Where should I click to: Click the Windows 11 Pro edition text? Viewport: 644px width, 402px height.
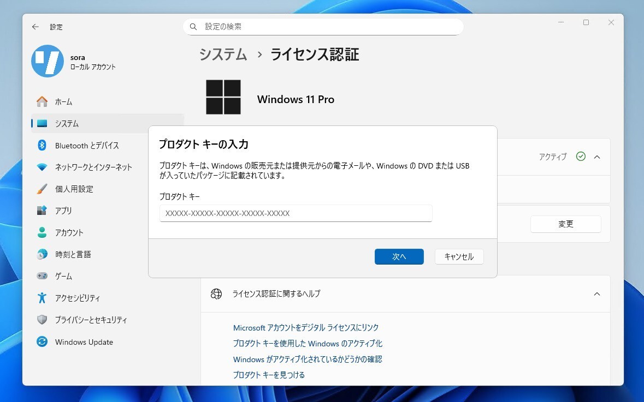[296, 99]
